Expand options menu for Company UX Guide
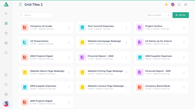This screenshot has height=109, width=195. click(x=69, y=28)
